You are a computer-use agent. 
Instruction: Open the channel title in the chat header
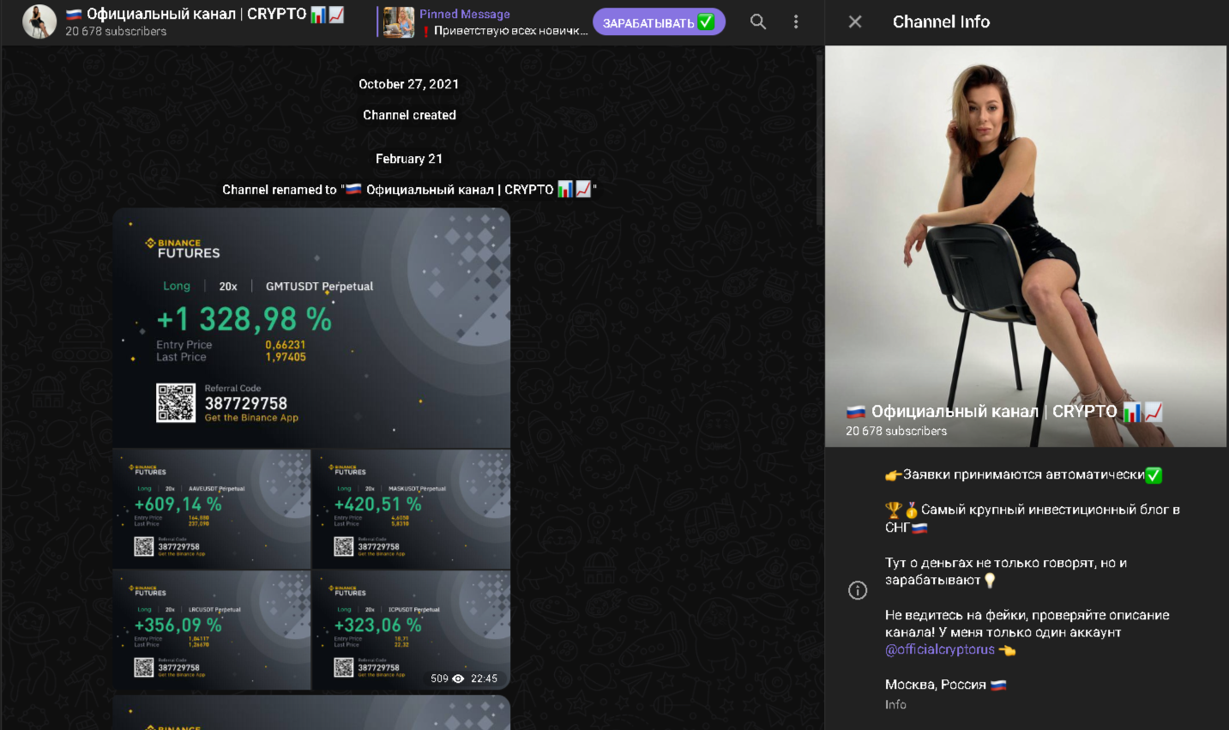205,14
